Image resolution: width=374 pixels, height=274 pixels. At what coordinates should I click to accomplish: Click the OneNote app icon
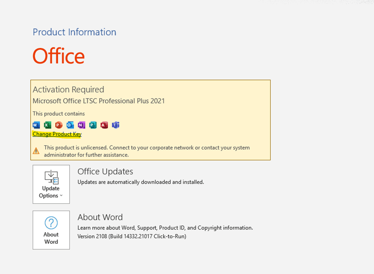click(x=82, y=125)
